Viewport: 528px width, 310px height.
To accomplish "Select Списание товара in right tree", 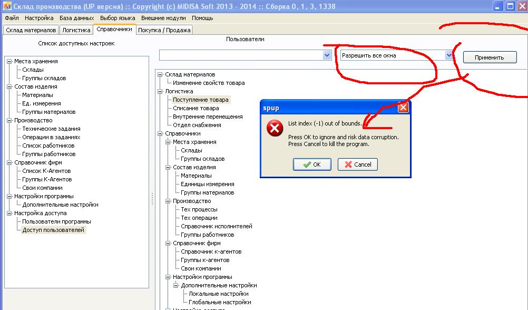I will [196, 108].
